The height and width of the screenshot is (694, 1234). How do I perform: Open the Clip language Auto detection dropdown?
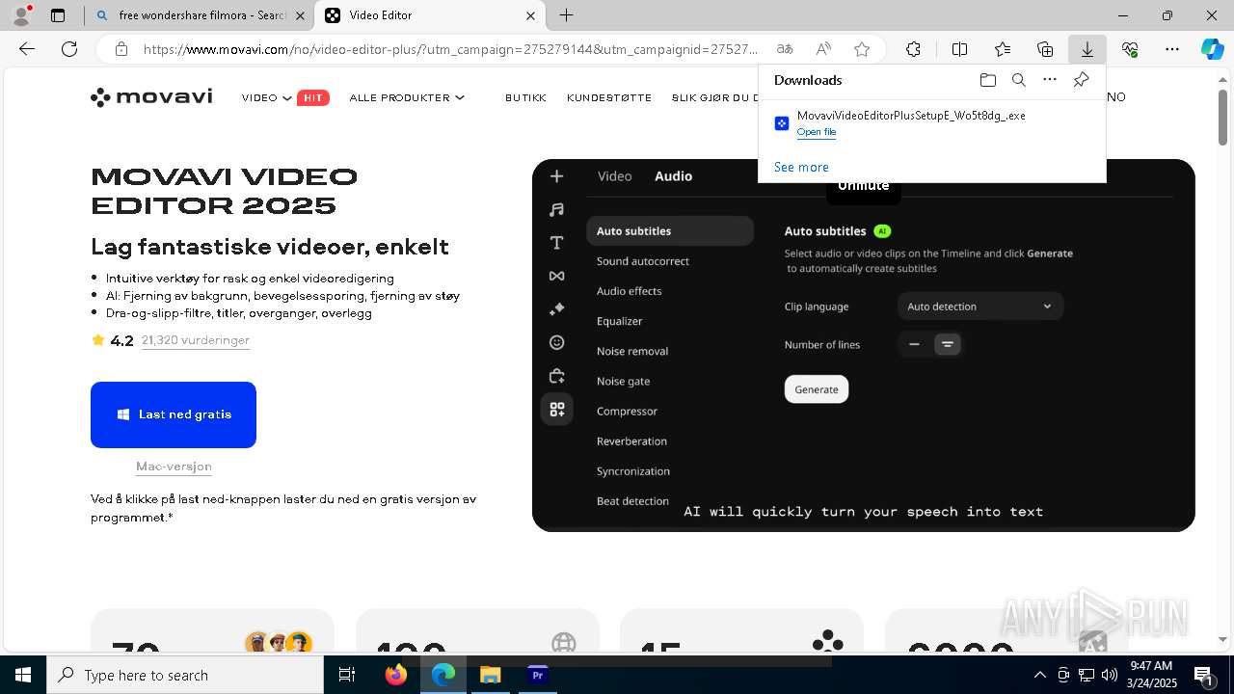[x=980, y=307]
